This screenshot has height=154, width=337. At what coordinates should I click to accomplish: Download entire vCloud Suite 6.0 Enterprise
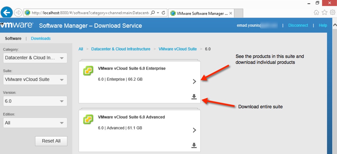coord(194,96)
